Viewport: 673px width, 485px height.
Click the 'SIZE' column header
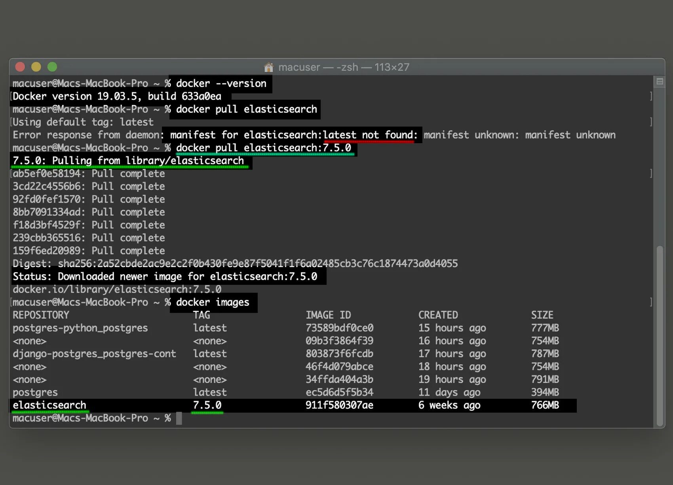542,315
